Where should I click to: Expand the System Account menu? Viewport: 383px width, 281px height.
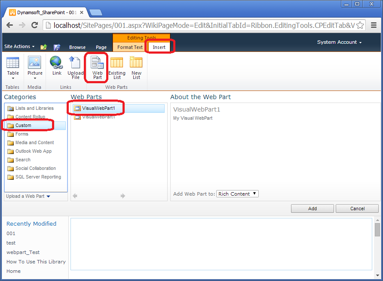coord(339,42)
